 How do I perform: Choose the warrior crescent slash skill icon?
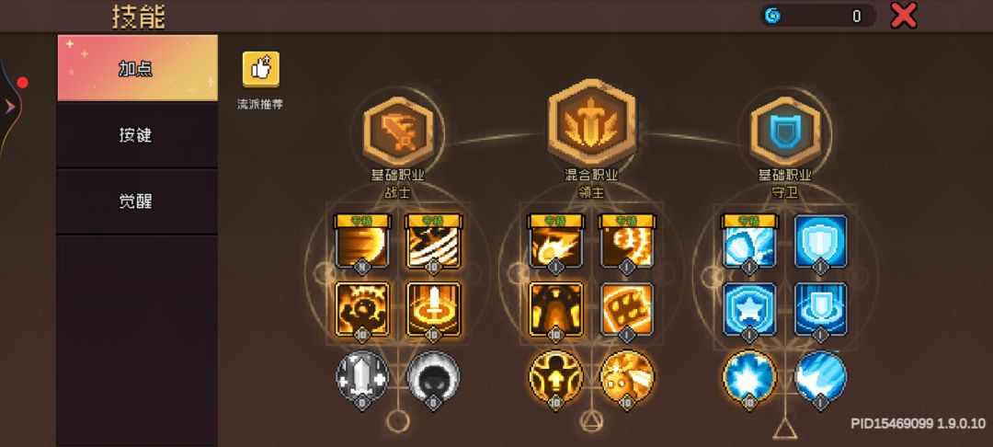pyautogui.click(x=362, y=242)
